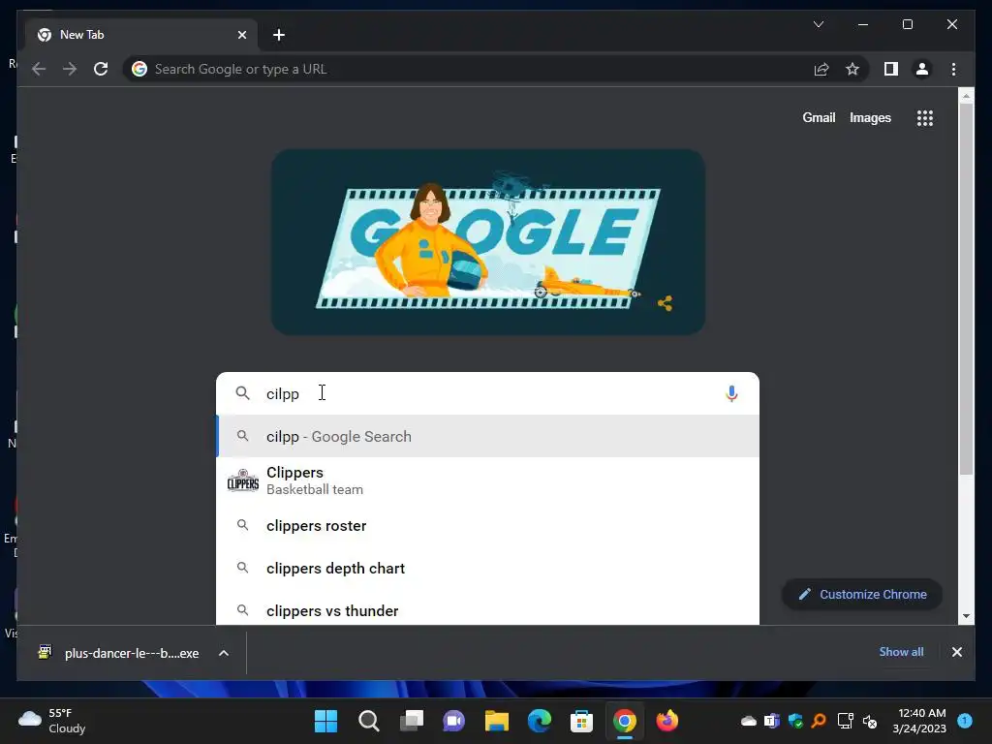
Task: Open the Windows Start menu
Action: [x=325, y=721]
